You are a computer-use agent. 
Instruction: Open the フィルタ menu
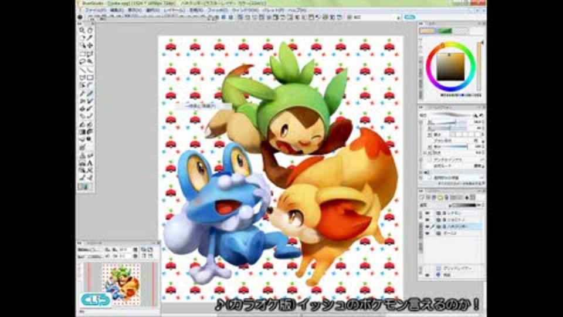pyautogui.click(x=218, y=11)
